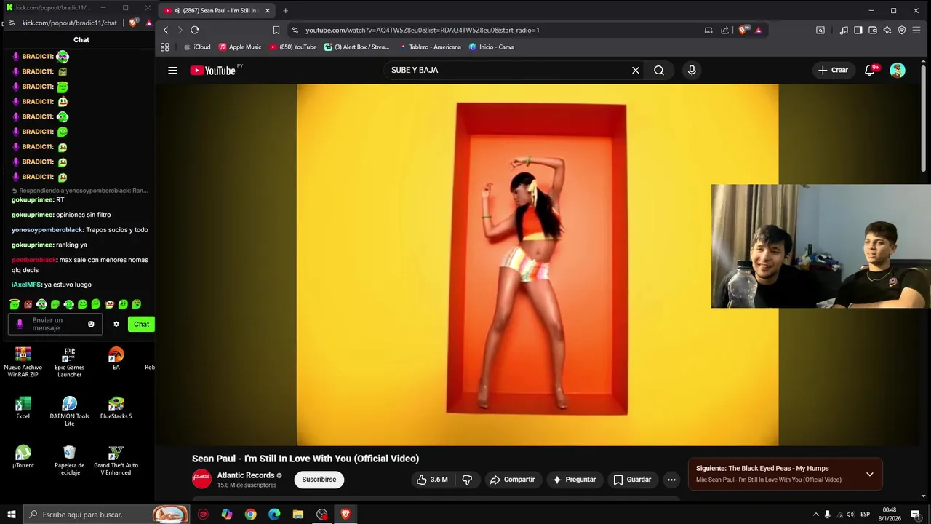
Task: Open the Brave apps grid icon
Action: pos(165,47)
